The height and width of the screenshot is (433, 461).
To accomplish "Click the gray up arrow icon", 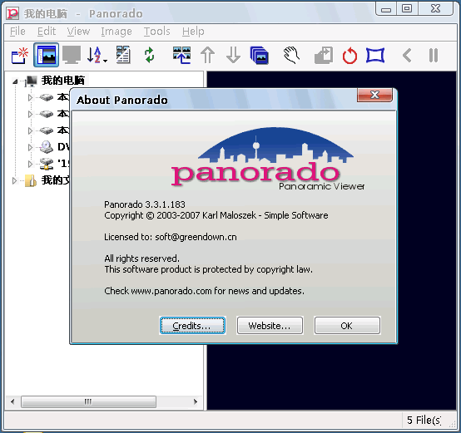I will coord(207,55).
